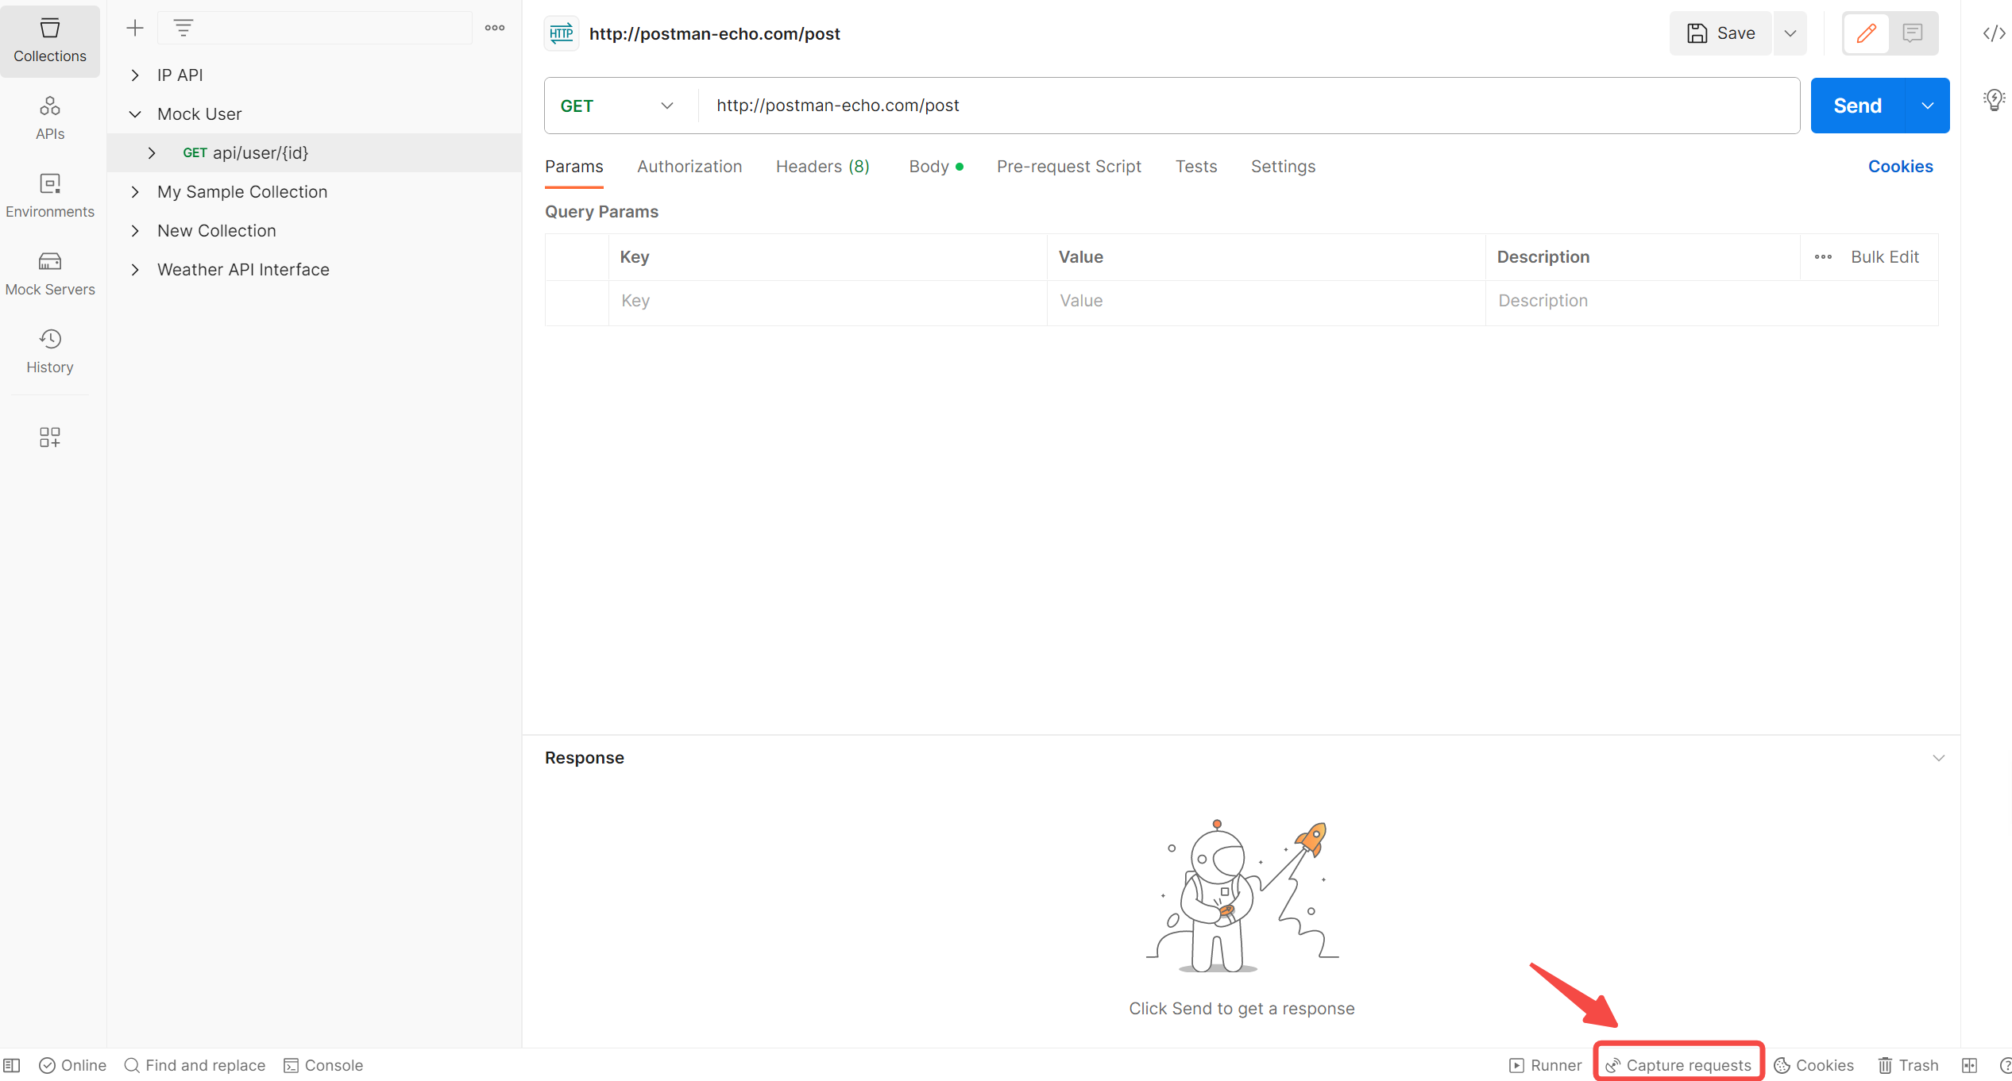Collapse the Mock User collection
Image resolution: width=2012 pixels, height=1081 pixels.
[135, 114]
